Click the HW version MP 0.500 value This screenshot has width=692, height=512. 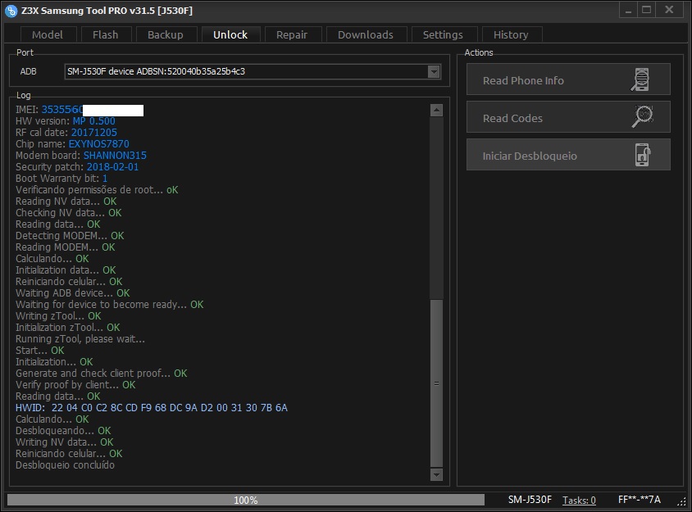(94, 121)
